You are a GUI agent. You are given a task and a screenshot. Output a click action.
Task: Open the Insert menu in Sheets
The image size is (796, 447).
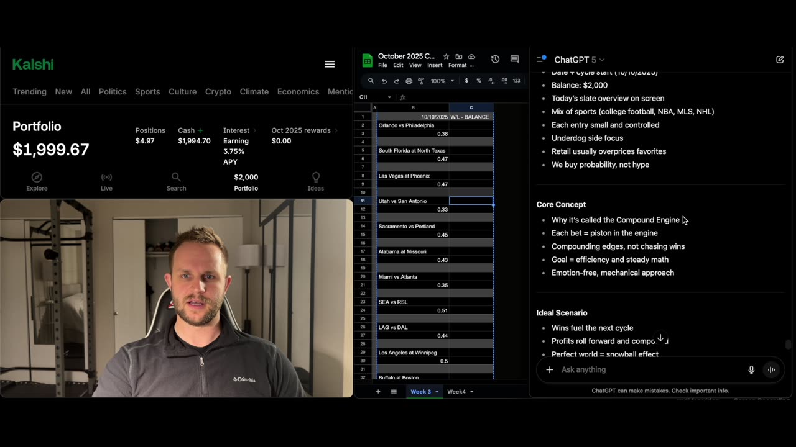pos(435,65)
